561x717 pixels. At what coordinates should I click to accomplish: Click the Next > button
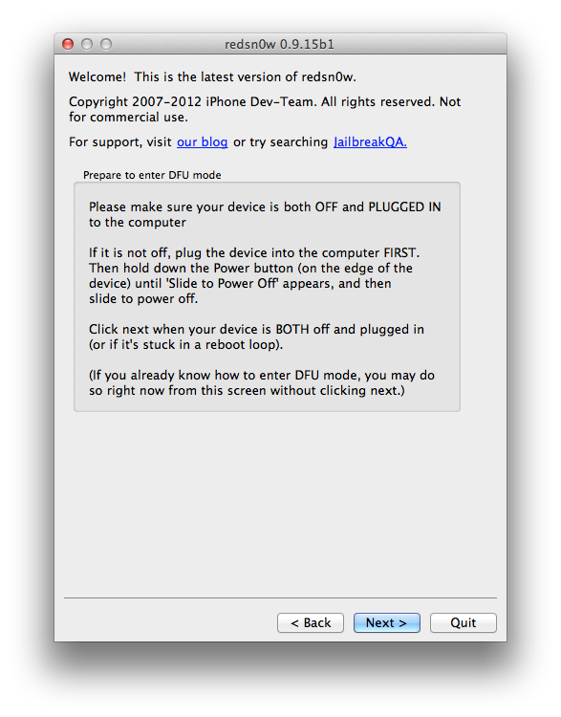[x=386, y=622]
